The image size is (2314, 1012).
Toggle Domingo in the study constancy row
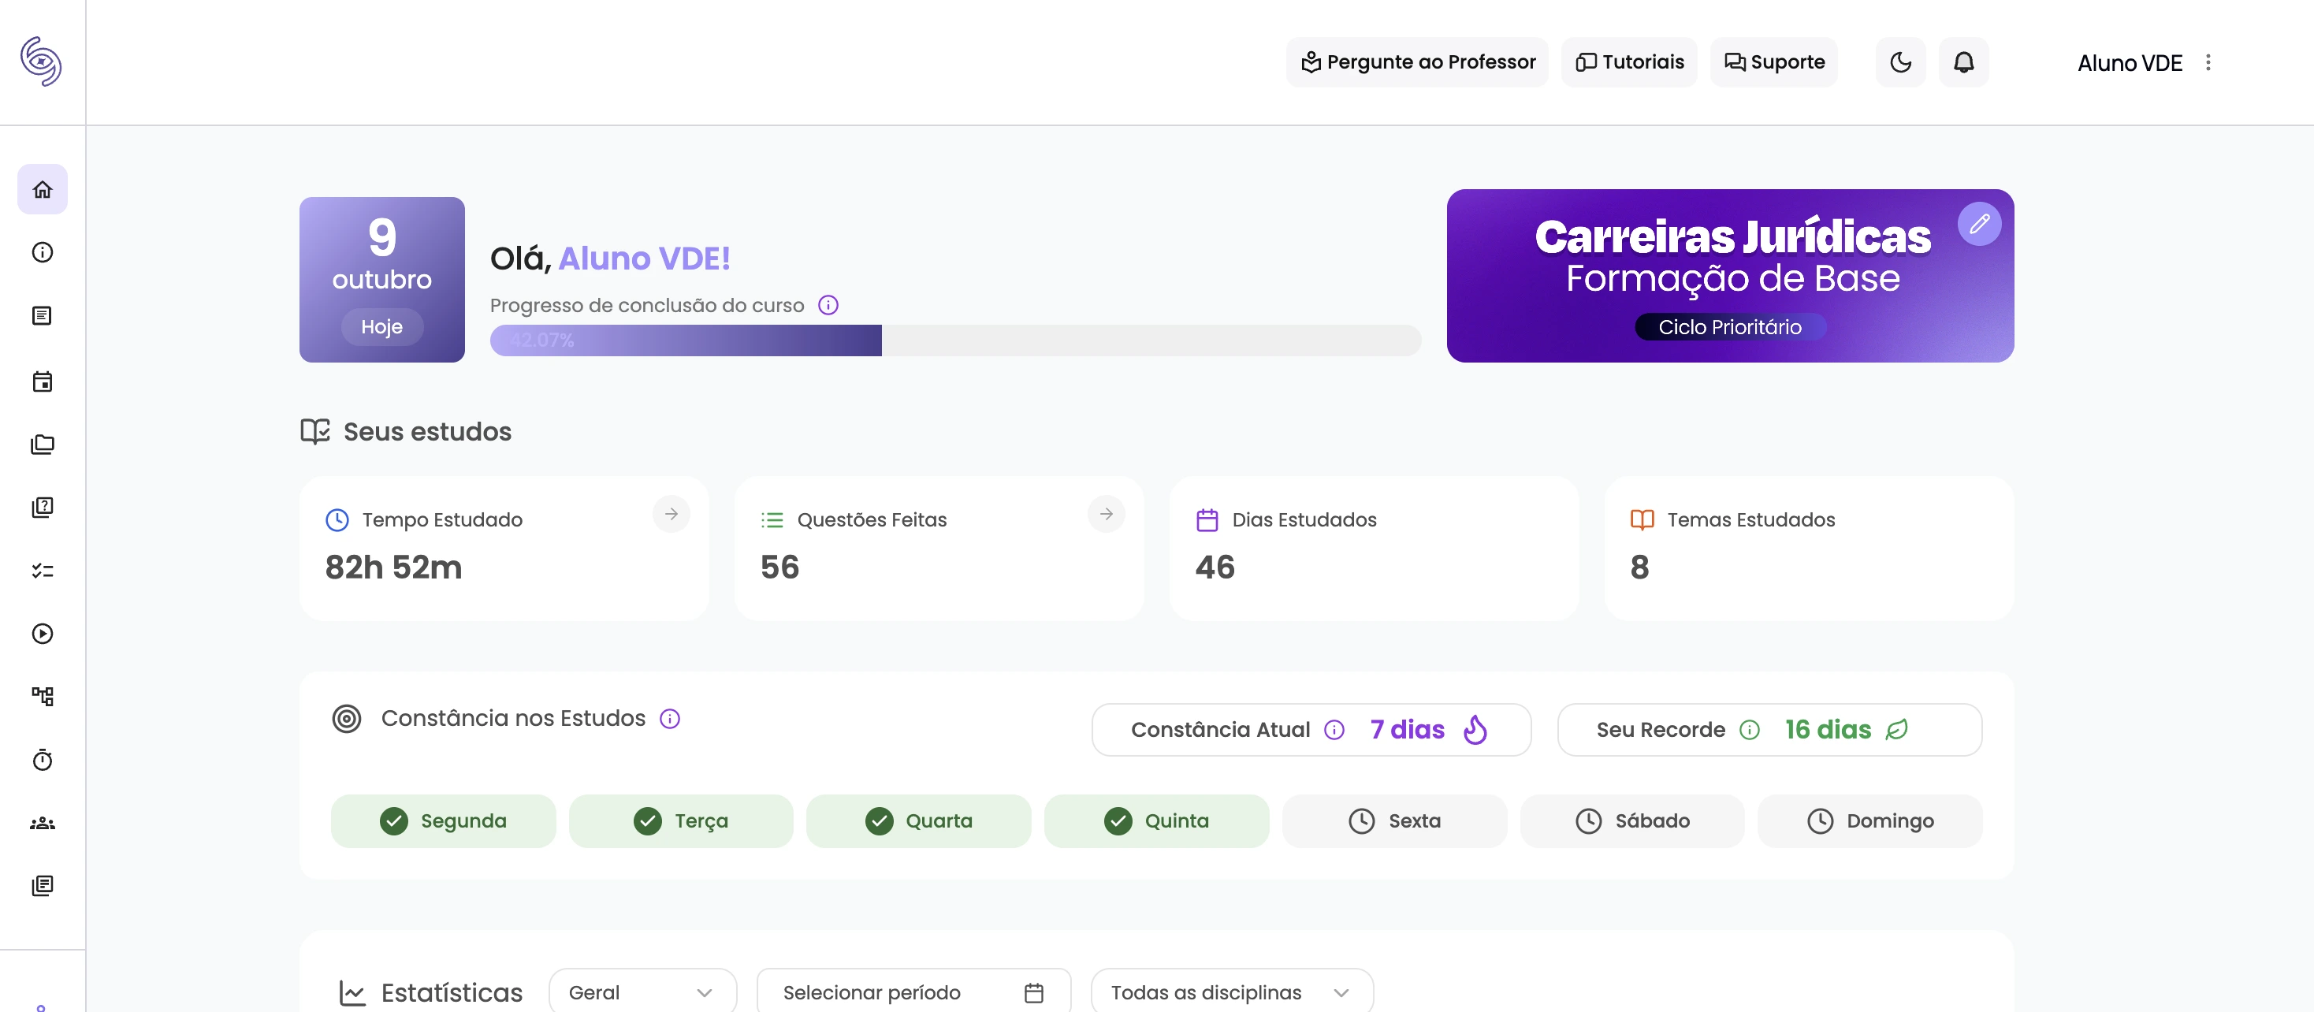1869,820
